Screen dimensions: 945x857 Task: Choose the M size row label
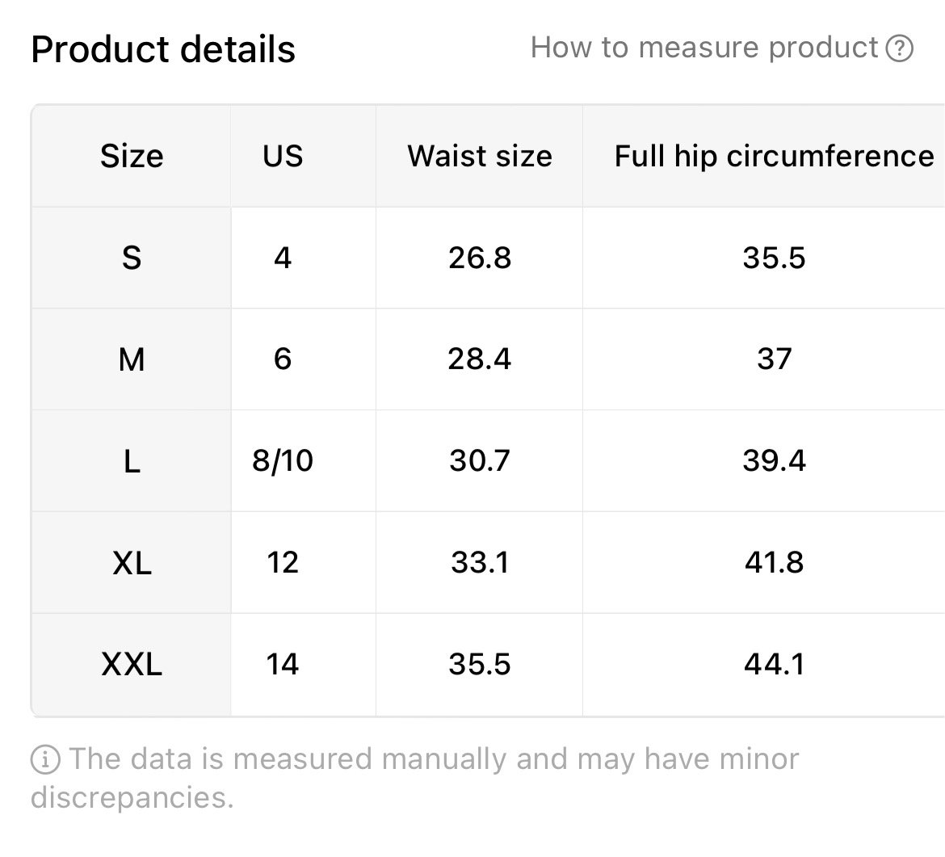tap(132, 359)
